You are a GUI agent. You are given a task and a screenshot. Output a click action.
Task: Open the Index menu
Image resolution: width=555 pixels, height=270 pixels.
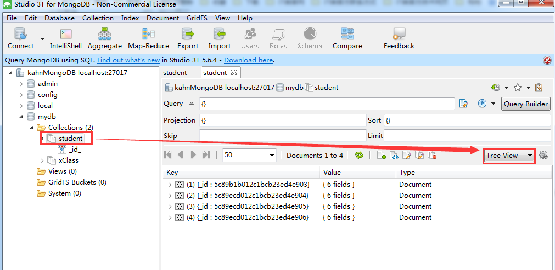point(130,18)
